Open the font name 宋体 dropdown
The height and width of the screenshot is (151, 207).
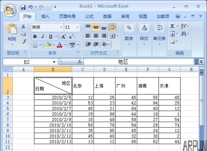[x=61, y=27]
